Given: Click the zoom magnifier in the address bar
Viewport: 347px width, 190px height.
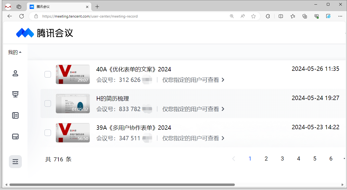Looking at the screenshot, I should point(232,16).
